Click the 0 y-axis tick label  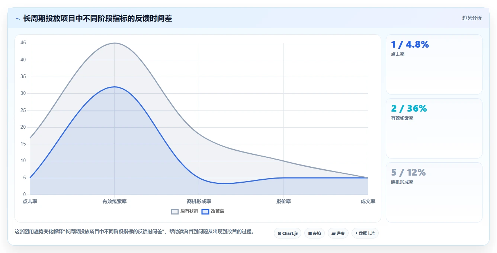(x=25, y=195)
